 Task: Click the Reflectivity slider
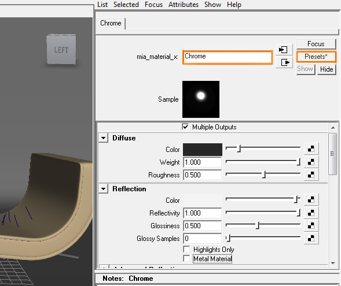coord(263,213)
